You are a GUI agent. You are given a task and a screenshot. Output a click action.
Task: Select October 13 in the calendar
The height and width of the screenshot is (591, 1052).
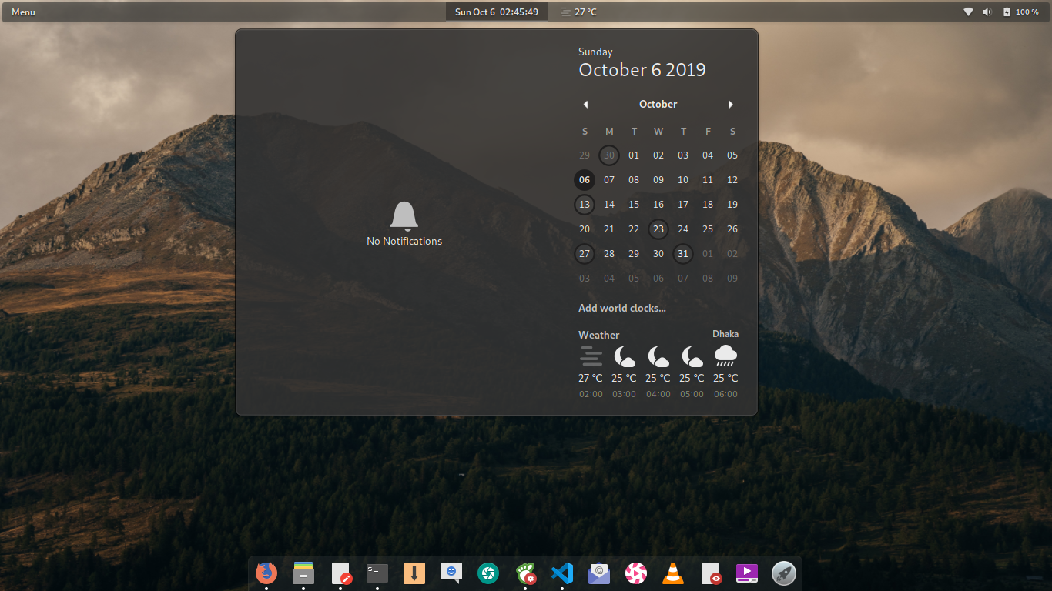[x=585, y=205]
